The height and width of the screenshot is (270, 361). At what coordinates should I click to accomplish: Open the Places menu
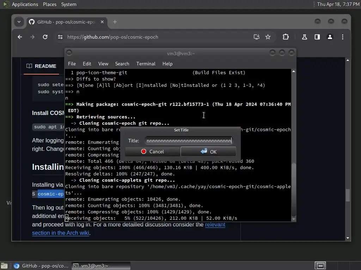49,4
